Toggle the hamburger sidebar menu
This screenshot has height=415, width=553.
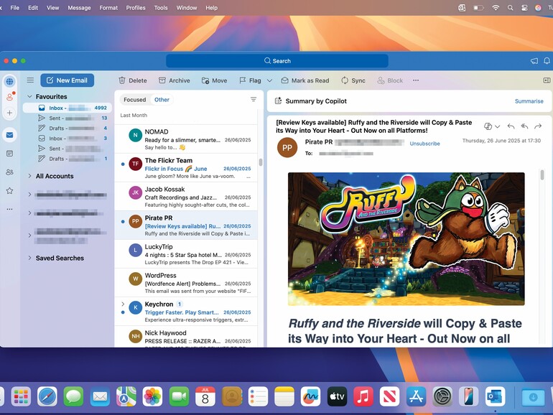[30, 80]
